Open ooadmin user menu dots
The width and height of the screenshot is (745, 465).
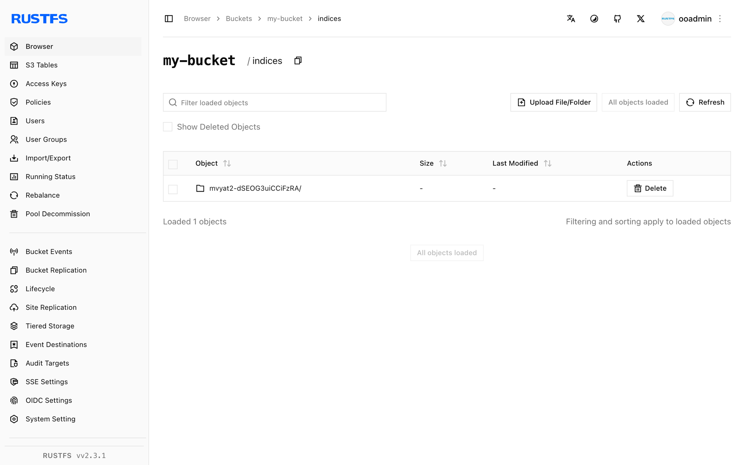pos(720,19)
